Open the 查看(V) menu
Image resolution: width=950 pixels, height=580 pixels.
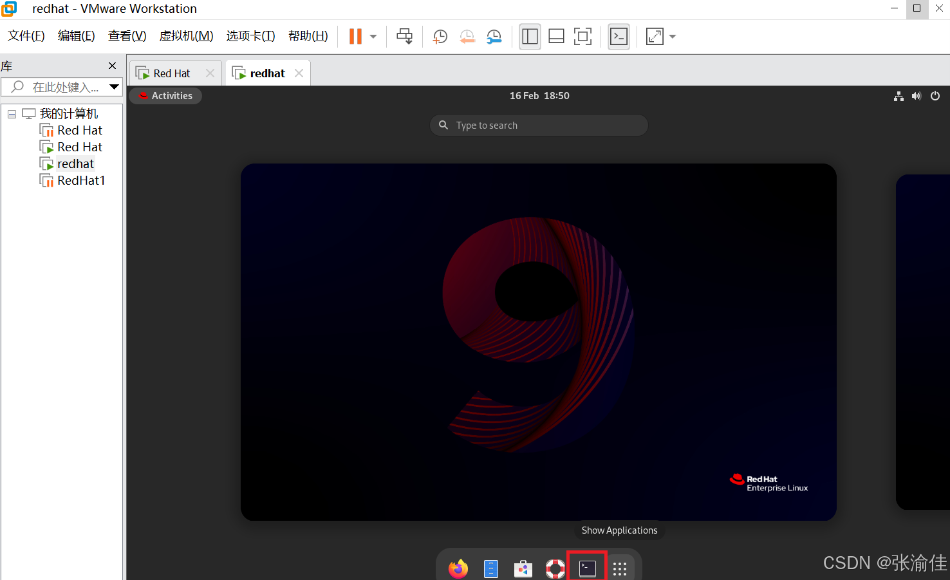point(127,36)
